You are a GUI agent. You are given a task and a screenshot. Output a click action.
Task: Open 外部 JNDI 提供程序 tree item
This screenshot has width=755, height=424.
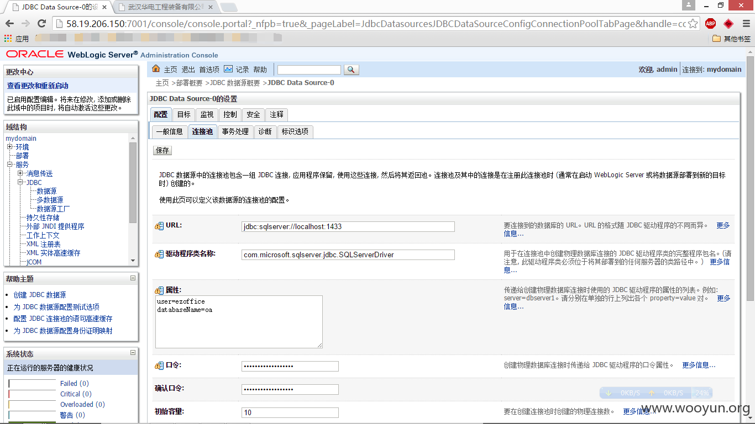coord(55,226)
